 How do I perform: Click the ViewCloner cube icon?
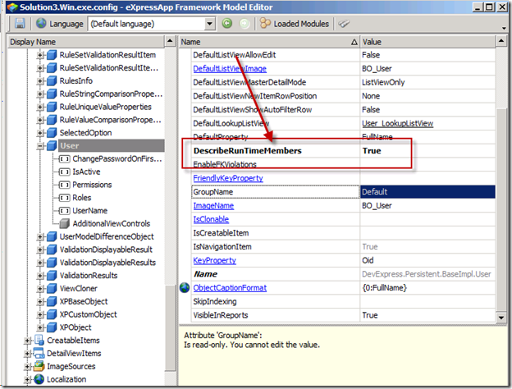pos(52,288)
